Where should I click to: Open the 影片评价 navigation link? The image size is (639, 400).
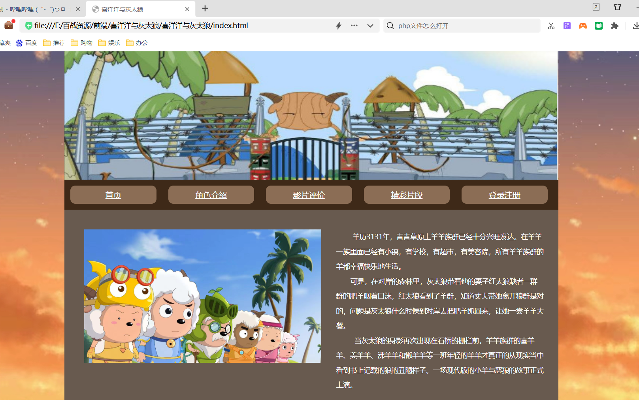[x=309, y=195]
